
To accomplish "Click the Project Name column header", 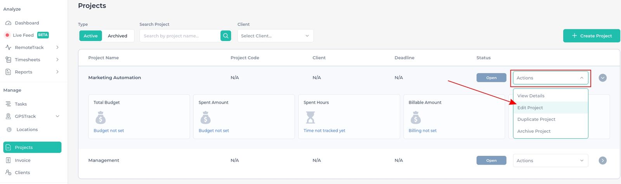I will click(x=104, y=58).
